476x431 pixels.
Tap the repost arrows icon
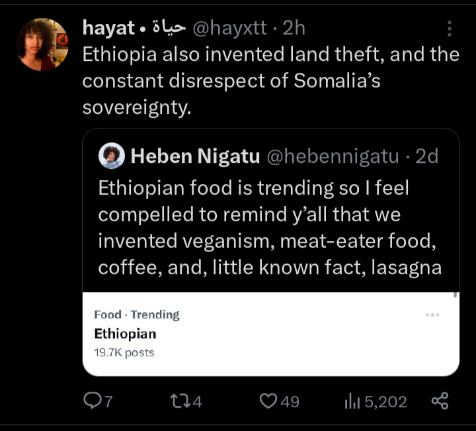coord(180,401)
